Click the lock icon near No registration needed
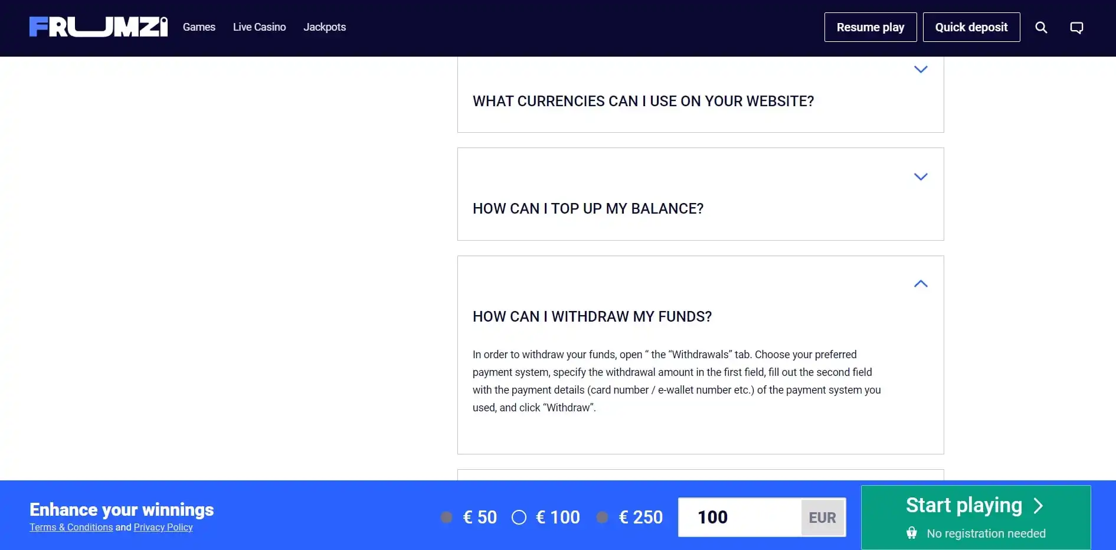 click(912, 533)
